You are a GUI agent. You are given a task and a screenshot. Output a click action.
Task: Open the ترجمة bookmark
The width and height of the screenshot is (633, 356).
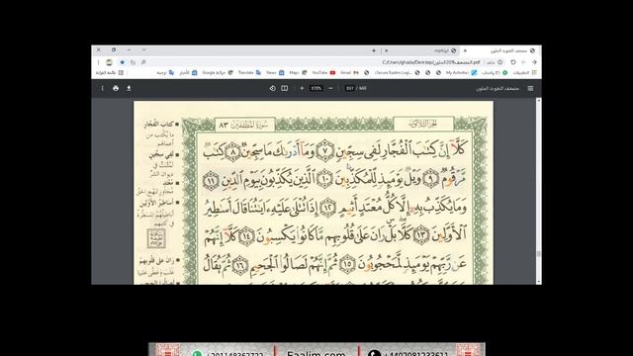coord(165,72)
